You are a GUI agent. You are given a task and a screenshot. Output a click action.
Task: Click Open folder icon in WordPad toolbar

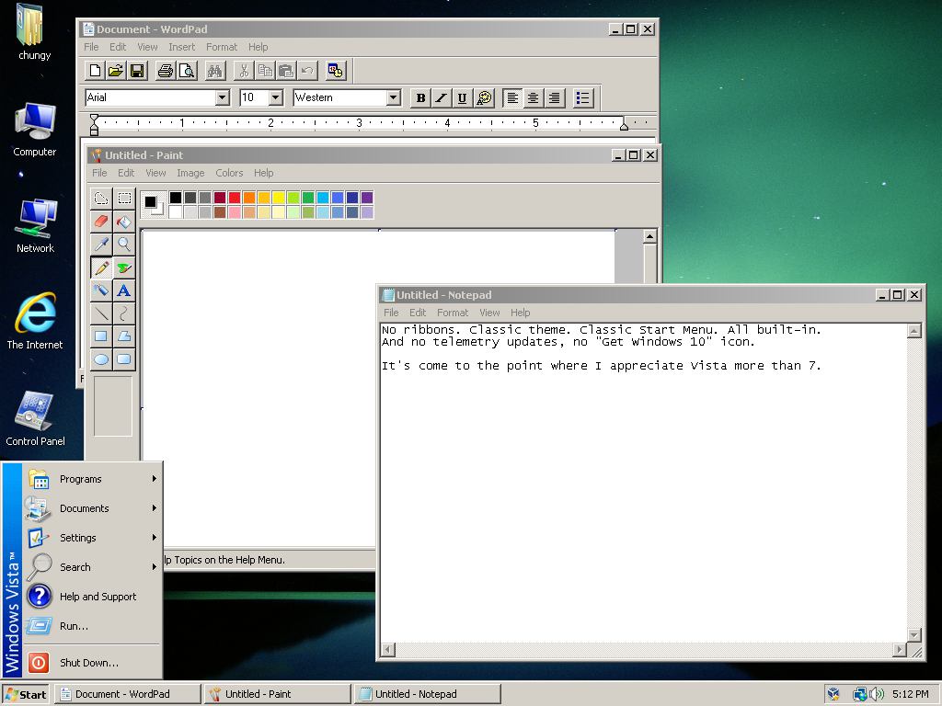click(x=116, y=71)
